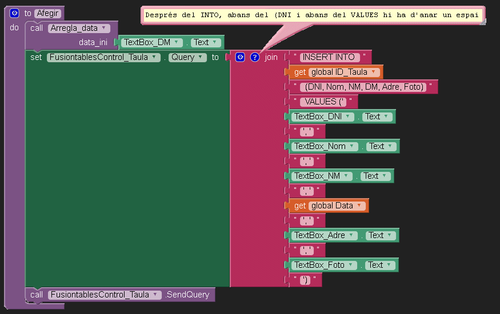Screen dimensions: 500x314
Task: Click the Afegir procedure name field
Action: tap(47, 13)
